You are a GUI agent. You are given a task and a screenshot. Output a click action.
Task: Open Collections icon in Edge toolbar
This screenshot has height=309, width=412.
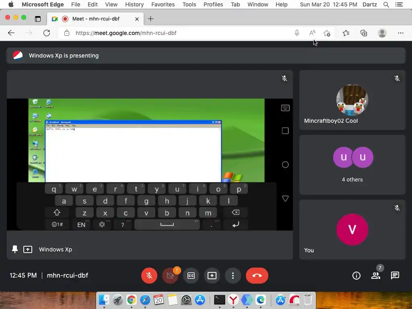[364, 33]
